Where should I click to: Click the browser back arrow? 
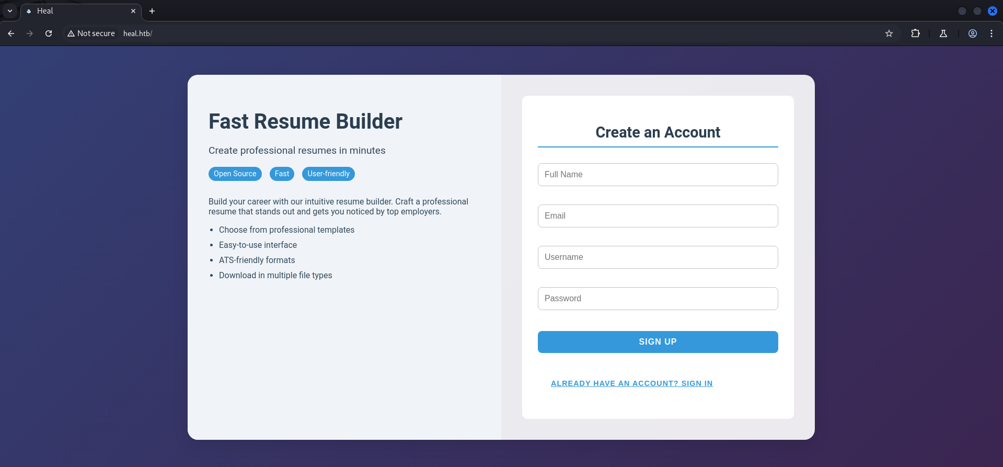pos(11,33)
